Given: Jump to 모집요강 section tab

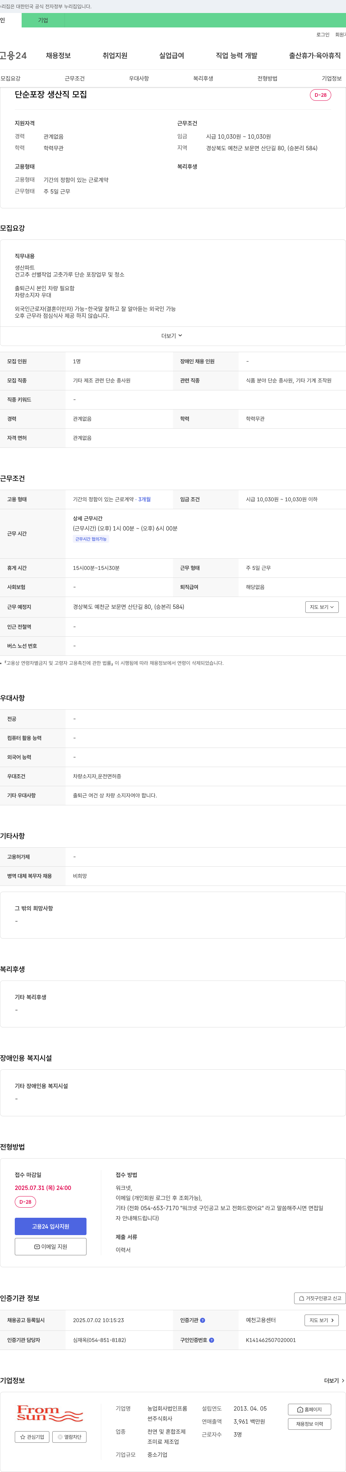Looking at the screenshot, I should click(10, 78).
